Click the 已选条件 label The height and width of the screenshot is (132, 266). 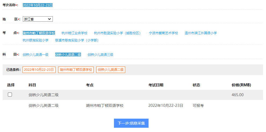(14, 70)
